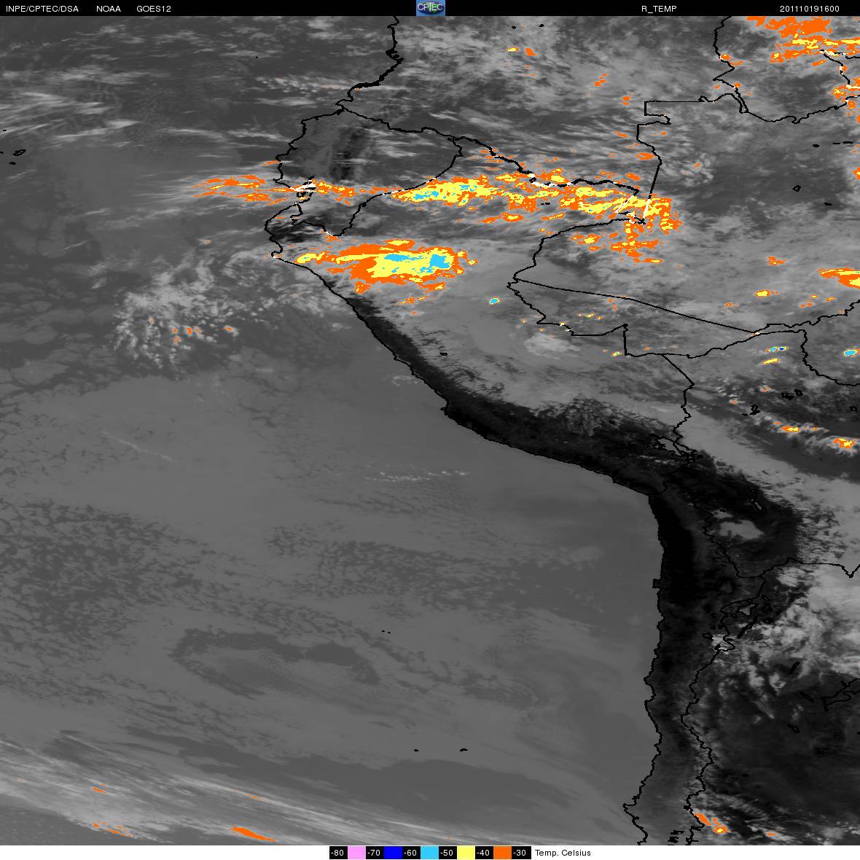Click the -40 temperature label
Image resolution: width=860 pixels, height=860 pixels.
484,853
